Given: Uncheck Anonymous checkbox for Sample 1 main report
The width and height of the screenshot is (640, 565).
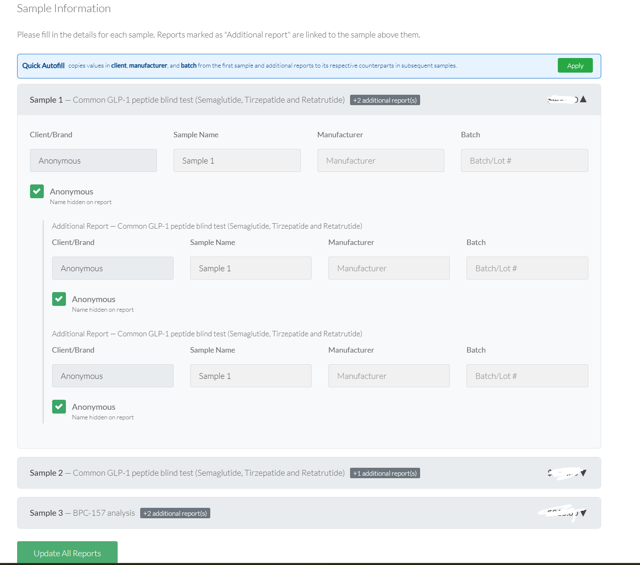Looking at the screenshot, I should point(37,192).
